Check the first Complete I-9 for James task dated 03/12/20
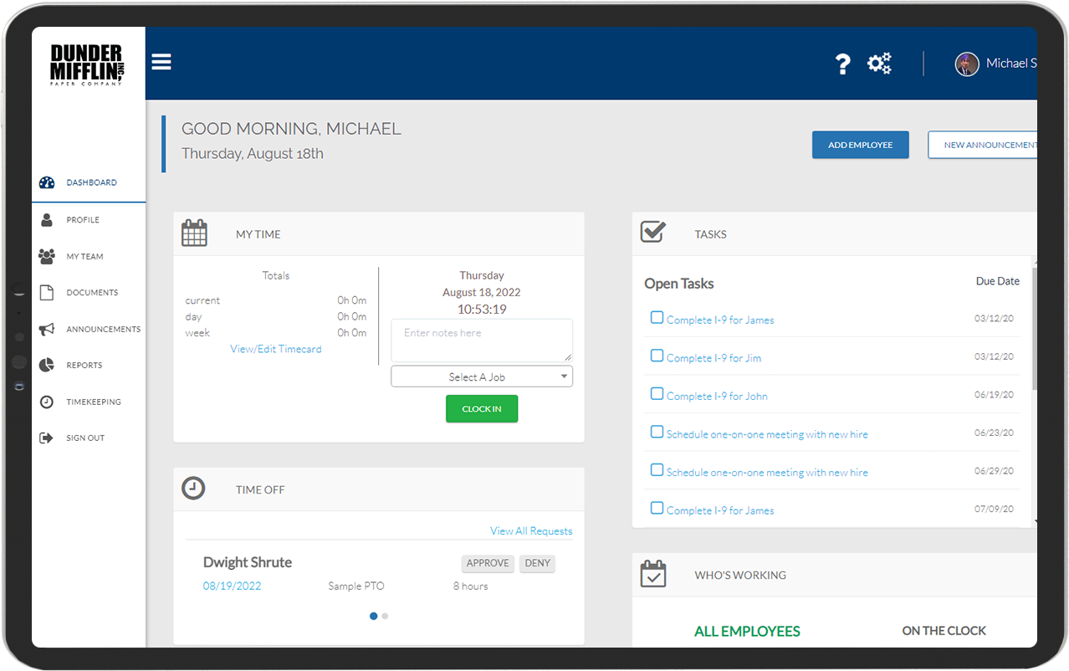 click(x=657, y=318)
